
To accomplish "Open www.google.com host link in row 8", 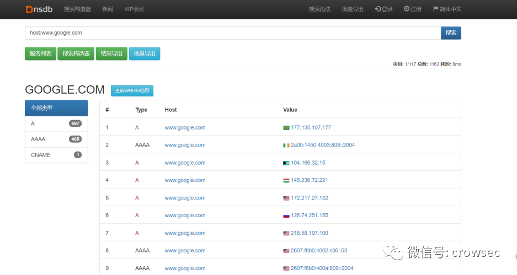I will coord(185,251).
